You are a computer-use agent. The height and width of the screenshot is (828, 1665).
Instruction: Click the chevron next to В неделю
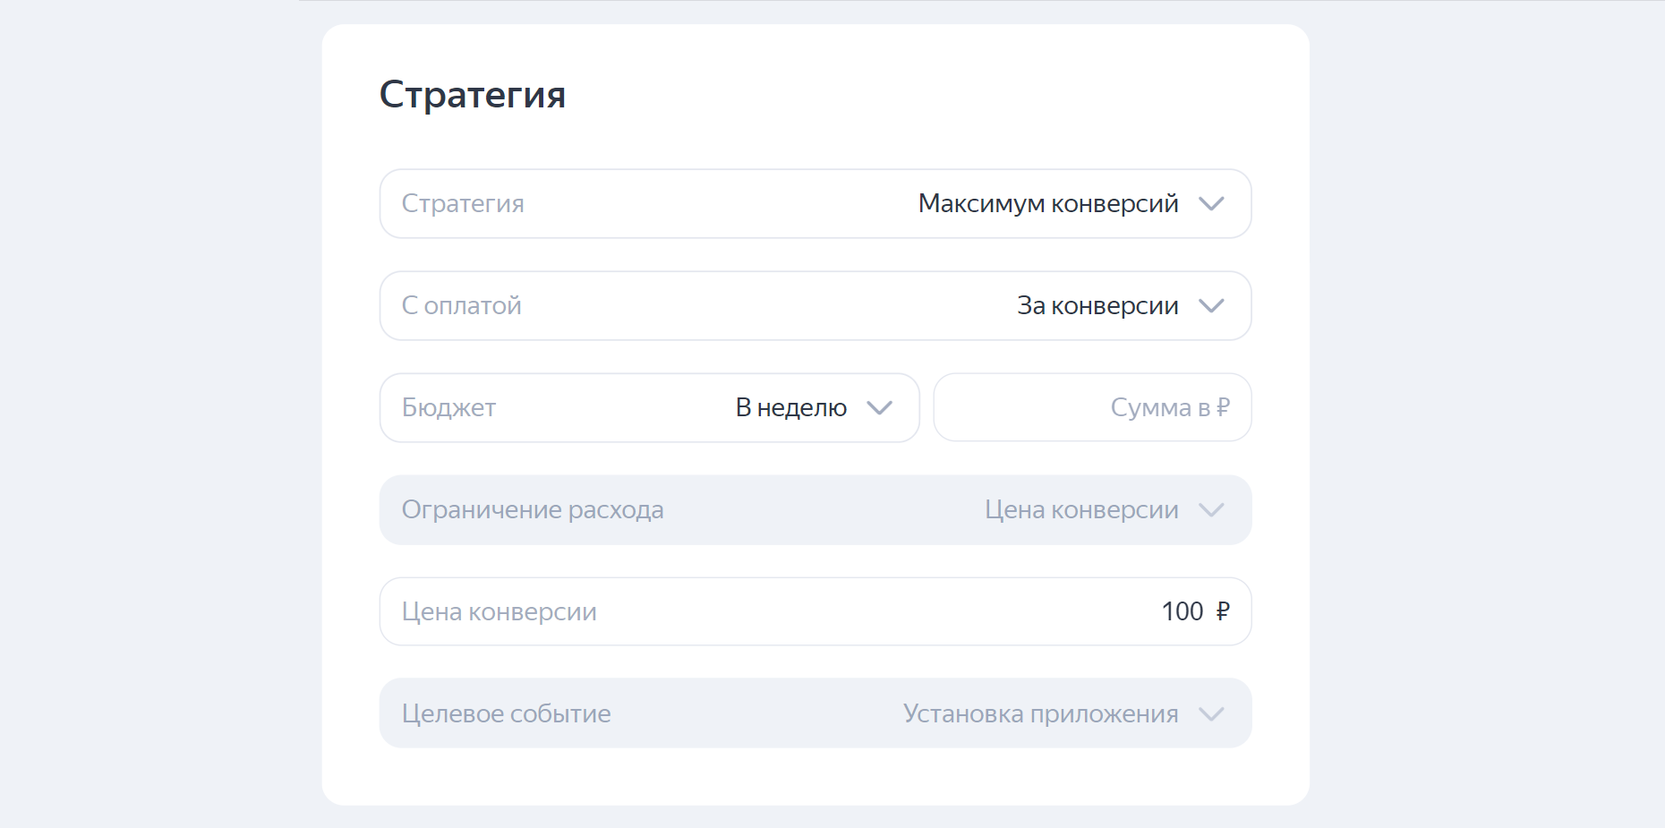881,408
